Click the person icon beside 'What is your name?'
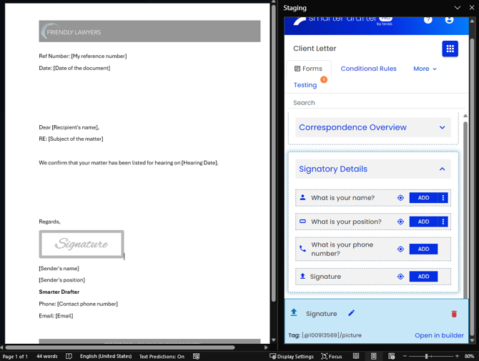Screen dimensions: 479x361 [302, 197]
